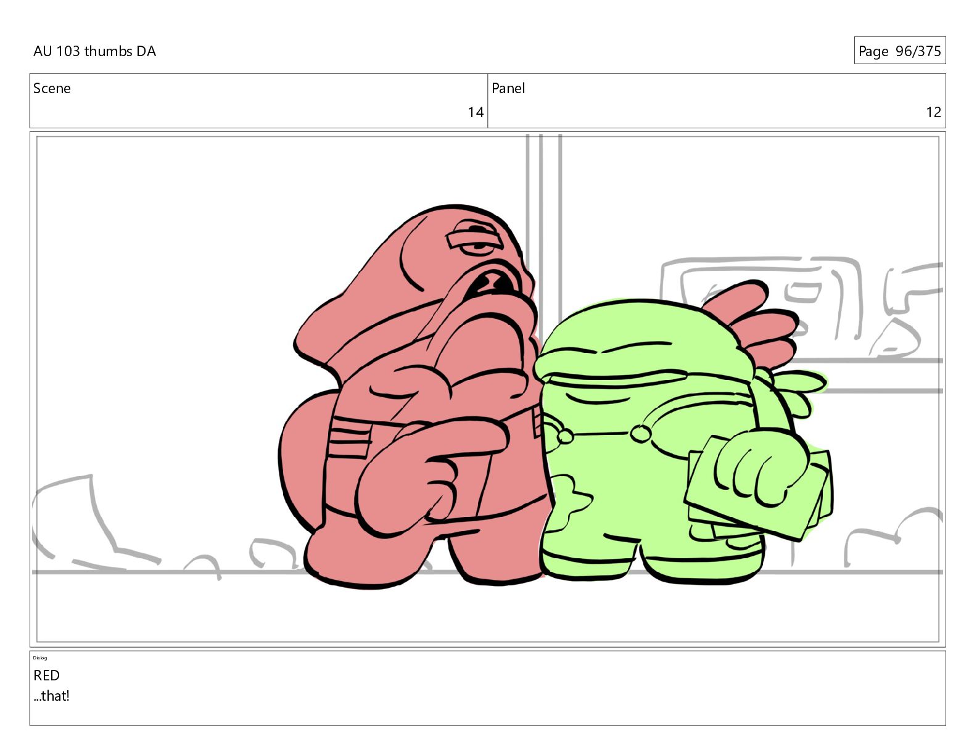
Task: Click the green character's headband knot
Action: pyautogui.click(x=791, y=387)
